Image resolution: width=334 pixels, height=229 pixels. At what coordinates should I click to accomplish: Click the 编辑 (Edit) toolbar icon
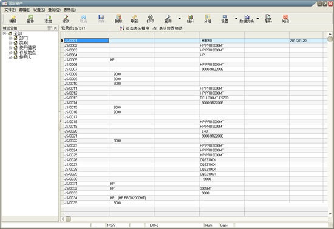click(x=13, y=19)
